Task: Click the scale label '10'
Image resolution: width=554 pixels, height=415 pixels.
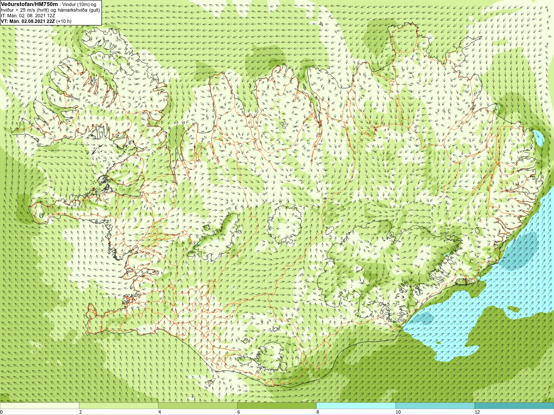Action: point(398,412)
